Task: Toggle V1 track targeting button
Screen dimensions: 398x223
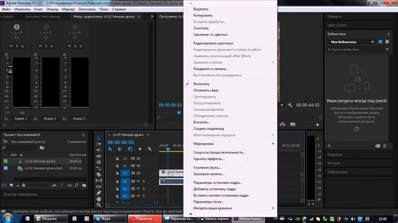Action: click(125, 173)
